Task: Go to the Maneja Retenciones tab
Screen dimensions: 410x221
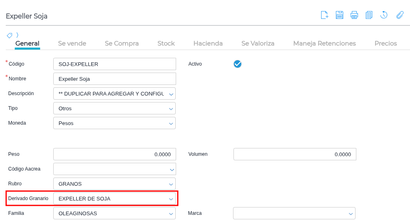Action: click(x=324, y=43)
